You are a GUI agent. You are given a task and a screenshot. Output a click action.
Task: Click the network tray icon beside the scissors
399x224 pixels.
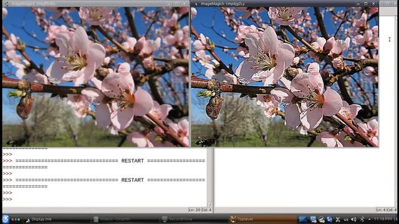(330, 219)
